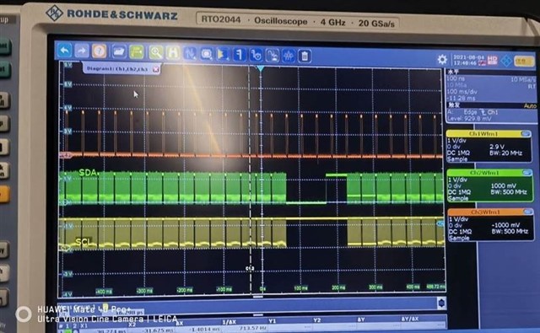Select the magnifier Zoom tool

coord(156,52)
